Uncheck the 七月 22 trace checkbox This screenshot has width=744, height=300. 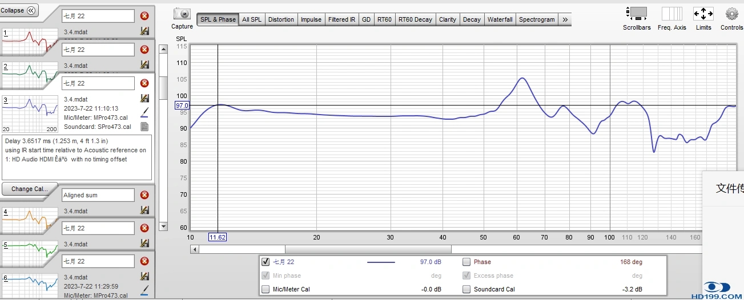click(x=265, y=262)
